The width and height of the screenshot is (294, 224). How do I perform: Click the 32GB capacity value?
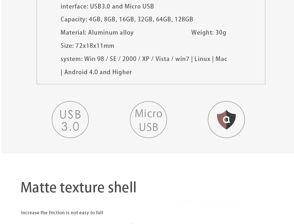(x=145, y=20)
